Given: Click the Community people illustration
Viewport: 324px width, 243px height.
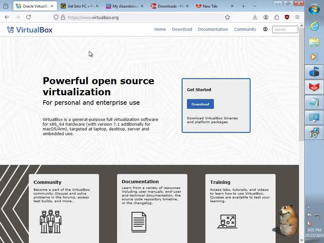Looking at the screenshot, I should (51, 221).
